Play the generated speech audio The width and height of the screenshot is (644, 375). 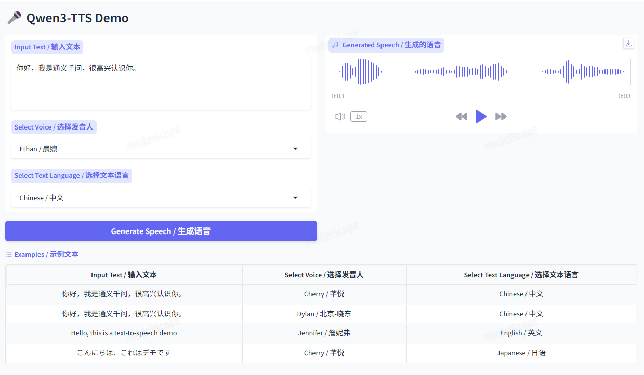[x=481, y=117]
